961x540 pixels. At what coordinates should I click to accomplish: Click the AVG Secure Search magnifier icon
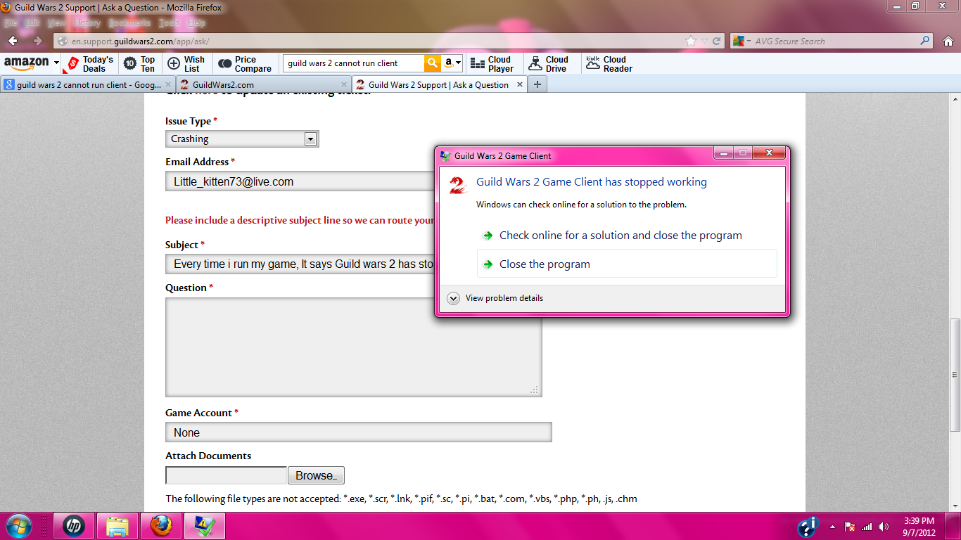925,41
